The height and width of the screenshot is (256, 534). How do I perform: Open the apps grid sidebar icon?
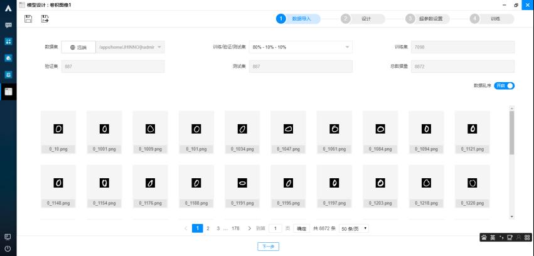coord(9,41)
